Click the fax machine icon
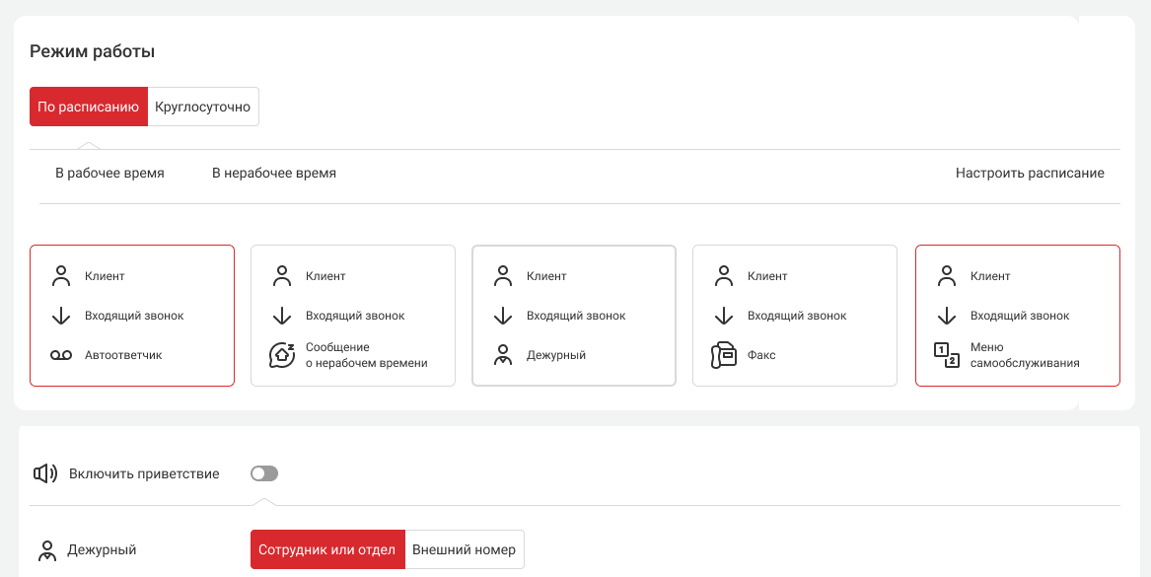This screenshot has width=1151, height=577. (x=724, y=355)
